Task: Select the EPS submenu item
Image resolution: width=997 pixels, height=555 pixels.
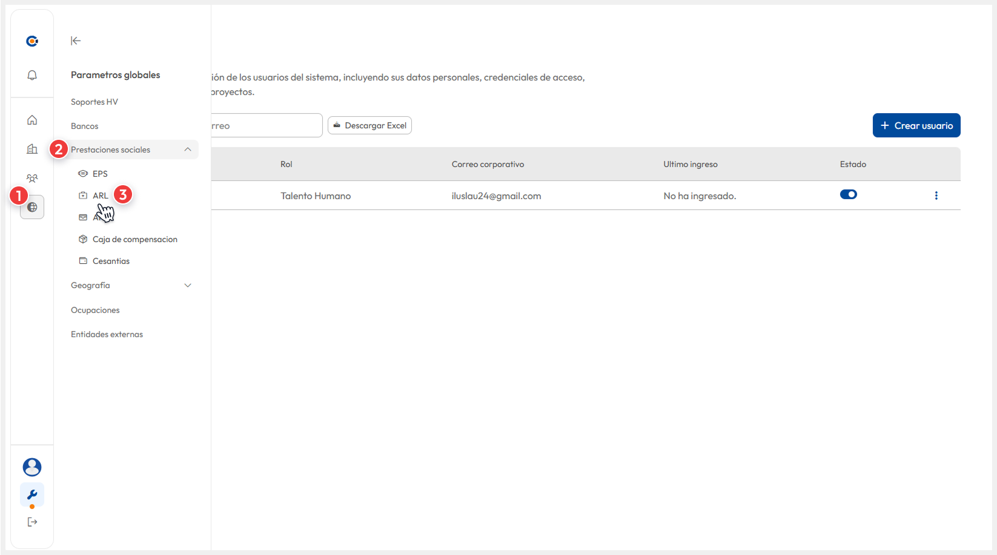Action: click(x=100, y=174)
